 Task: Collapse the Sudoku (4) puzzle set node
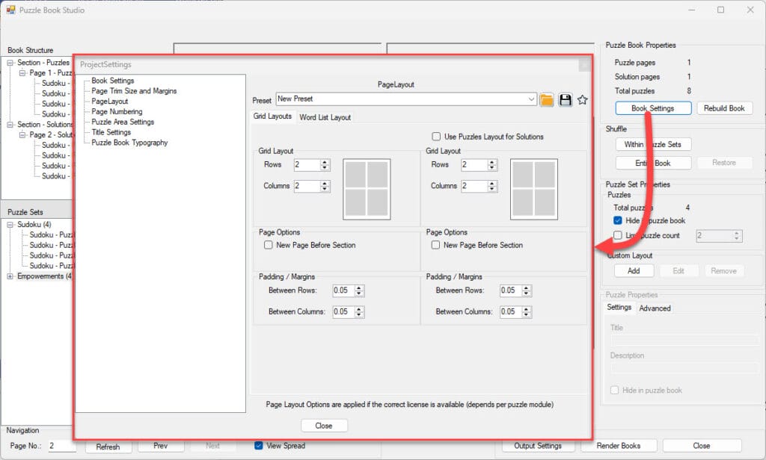tap(10, 224)
